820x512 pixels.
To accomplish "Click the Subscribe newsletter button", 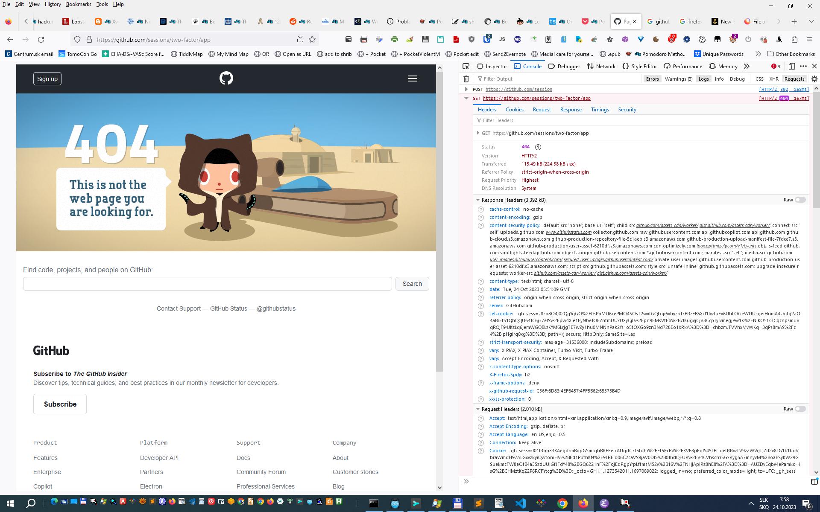I will tap(60, 404).
